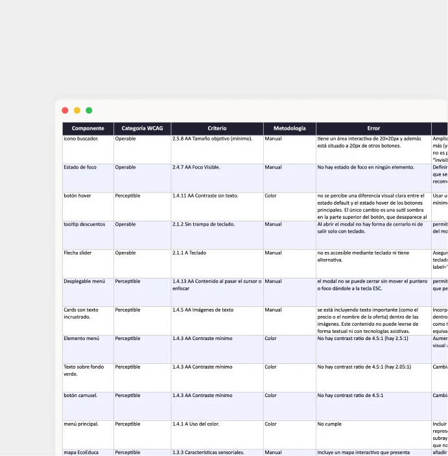Click 'No cumple' error cell
Screen dimensions: 448x456
[373, 435]
